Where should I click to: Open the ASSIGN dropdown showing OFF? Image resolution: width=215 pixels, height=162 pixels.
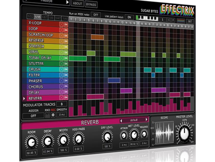[x=33, y=116]
